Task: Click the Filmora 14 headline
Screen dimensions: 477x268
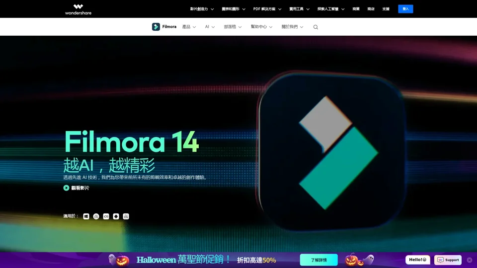Action: point(131,141)
